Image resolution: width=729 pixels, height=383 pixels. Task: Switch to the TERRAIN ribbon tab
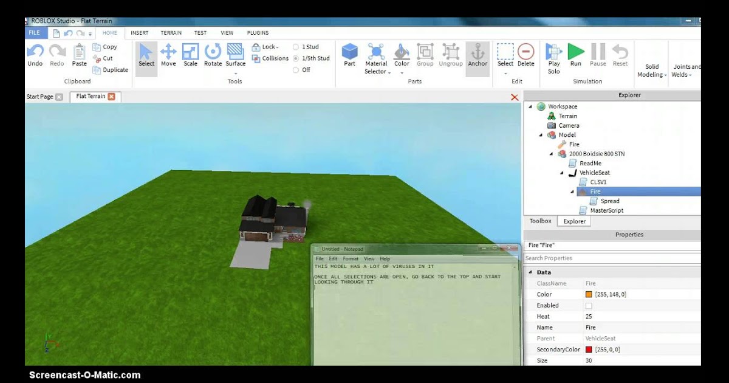click(171, 33)
